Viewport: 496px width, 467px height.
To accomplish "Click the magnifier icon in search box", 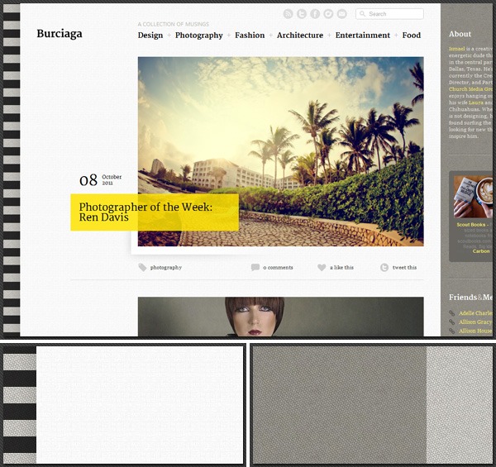I will coord(363,14).
